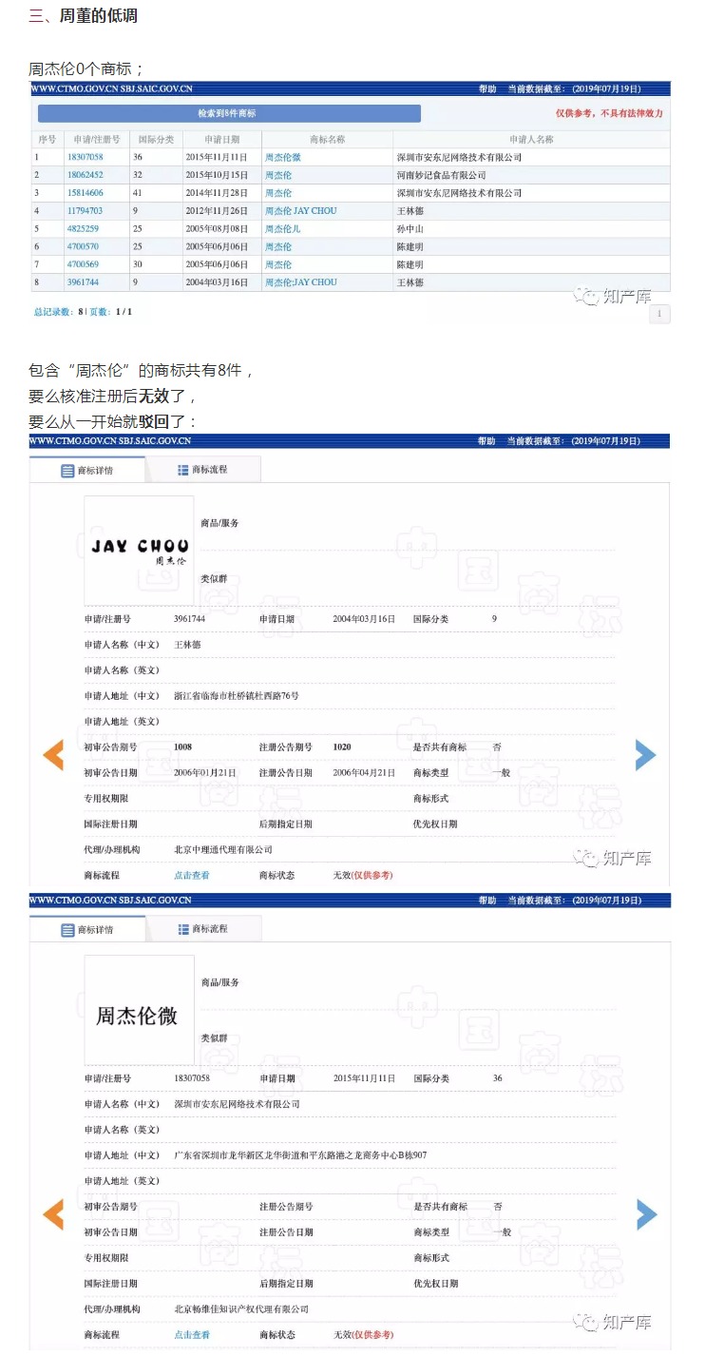Click 帮助 link in the search results header

point(487,88)
